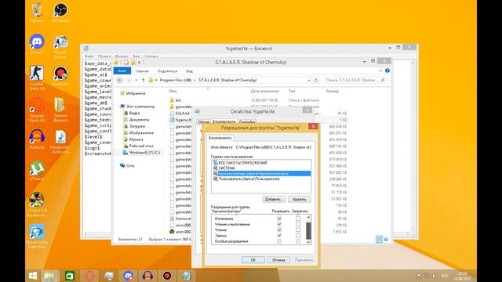The image size is (502, 282).
Task: Click the permissions list scroll-down arrow
Action: (x=308, y=242)
